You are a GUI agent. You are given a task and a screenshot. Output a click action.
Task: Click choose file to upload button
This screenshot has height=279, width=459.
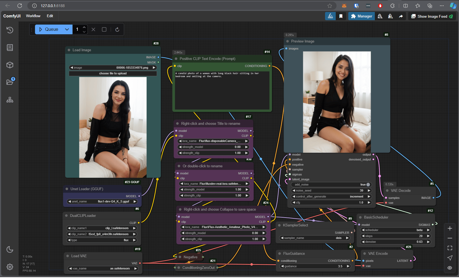coord(113,73)
